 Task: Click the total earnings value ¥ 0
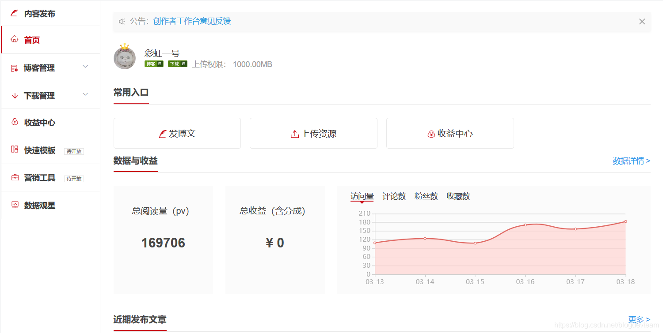(x=275, y=243)
